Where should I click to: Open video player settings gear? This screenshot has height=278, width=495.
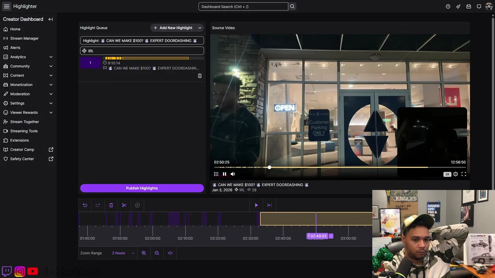456,174
